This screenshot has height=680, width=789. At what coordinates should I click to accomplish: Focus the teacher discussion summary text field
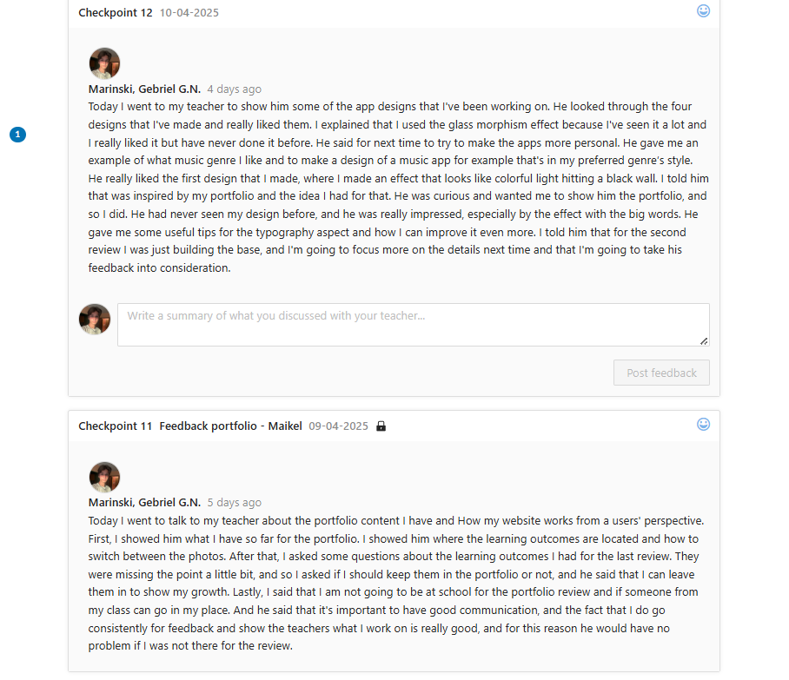pos(413,324)
